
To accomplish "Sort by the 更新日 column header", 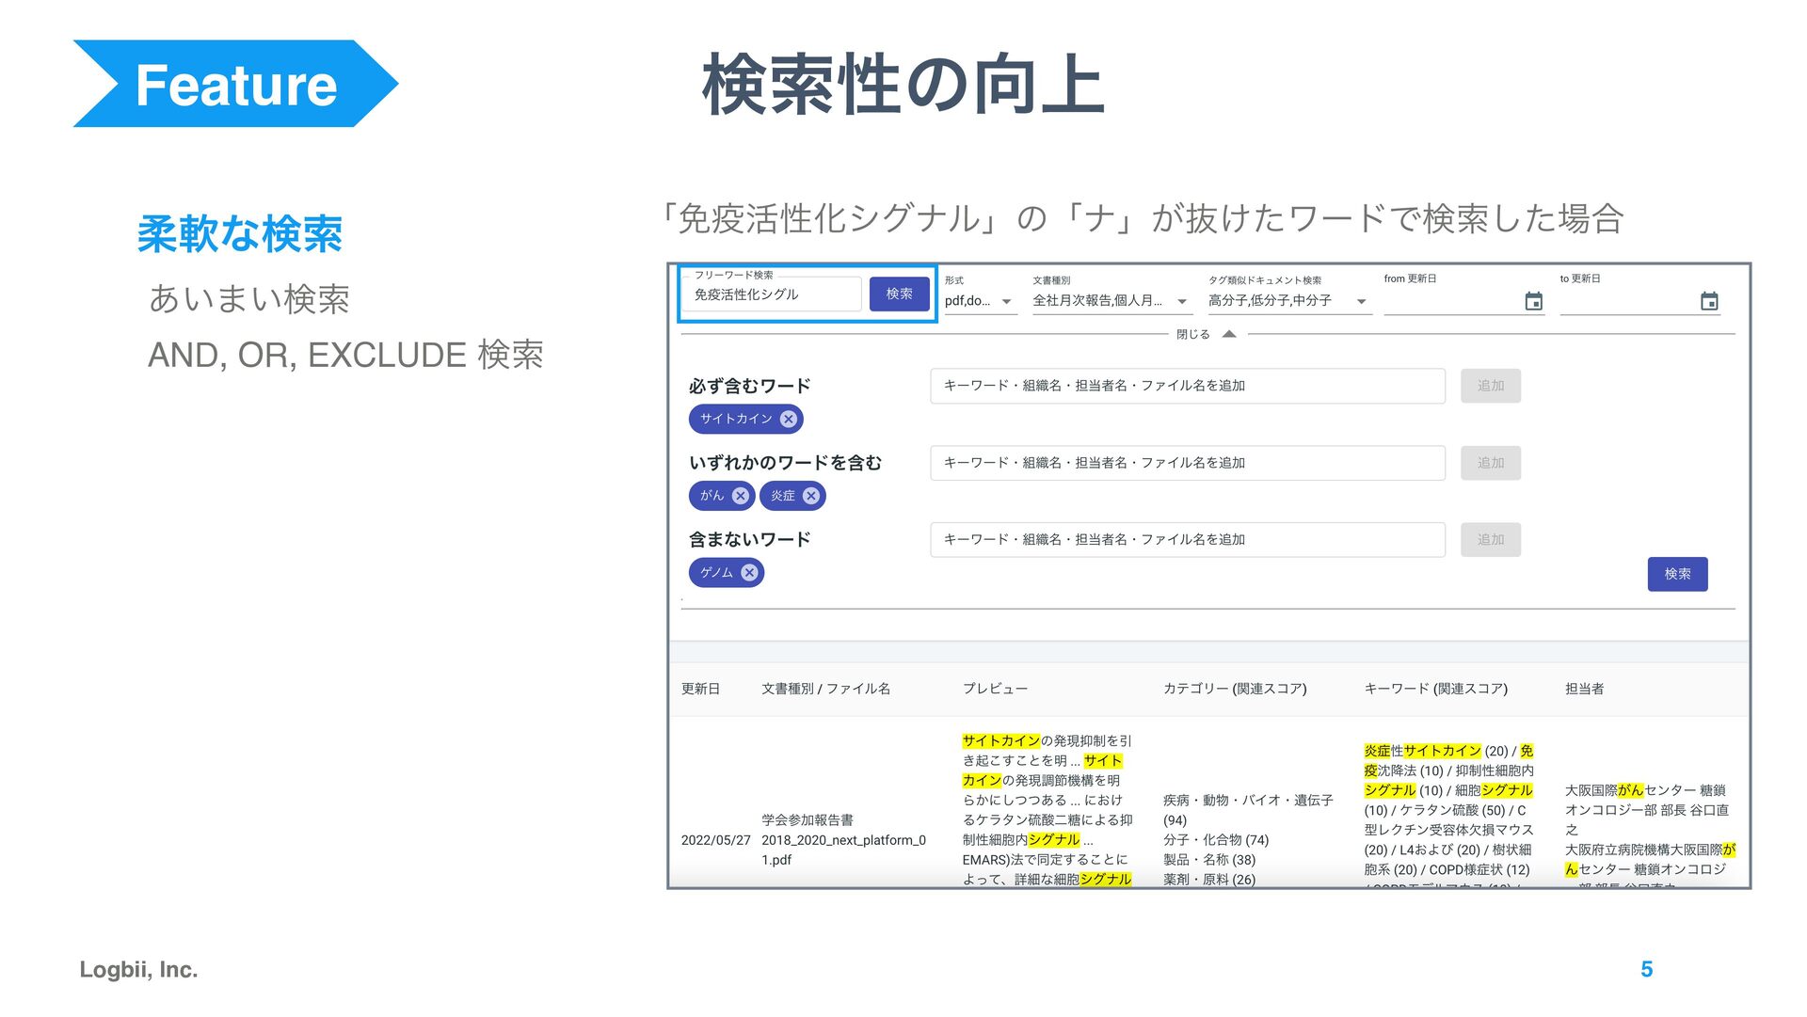I will (700, 690).
